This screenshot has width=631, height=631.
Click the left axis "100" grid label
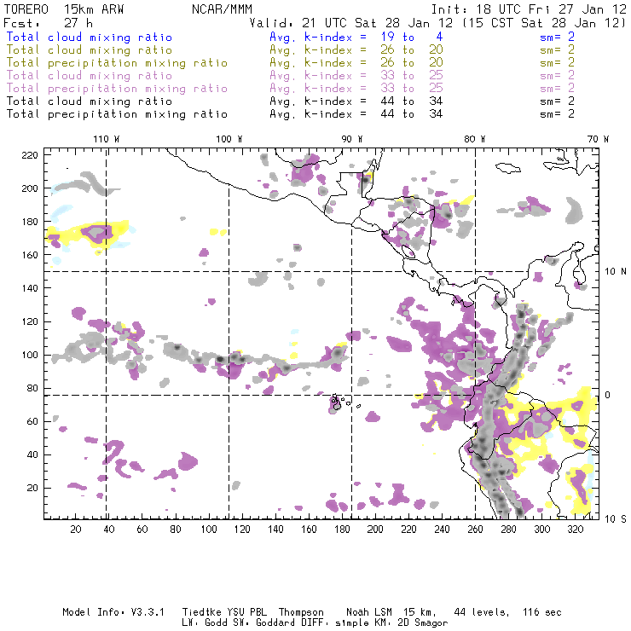(30, 355)
